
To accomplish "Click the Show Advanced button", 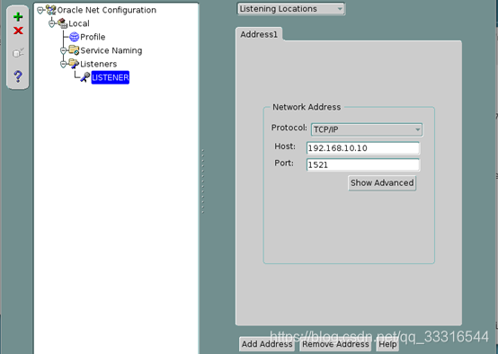I will [382, 183].
